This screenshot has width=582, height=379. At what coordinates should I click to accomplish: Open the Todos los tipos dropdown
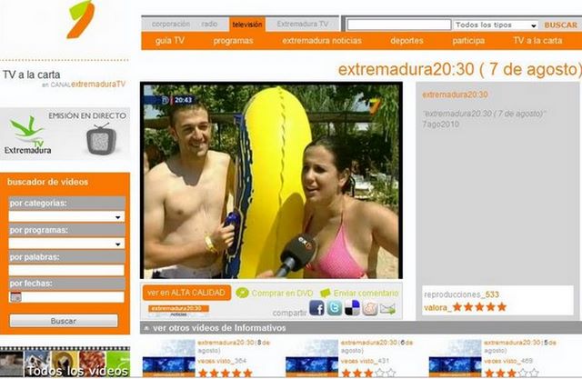click(x=496, y=25)
